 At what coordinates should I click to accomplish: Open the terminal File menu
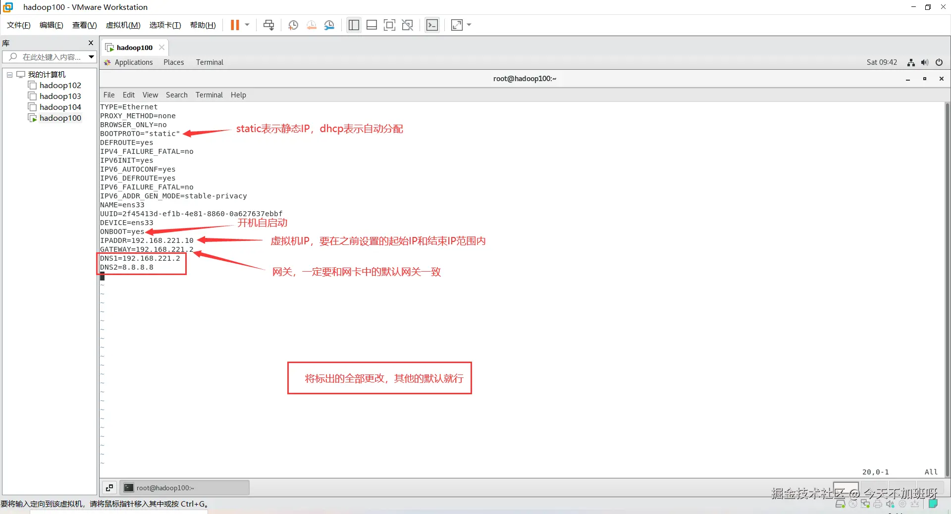109,95
